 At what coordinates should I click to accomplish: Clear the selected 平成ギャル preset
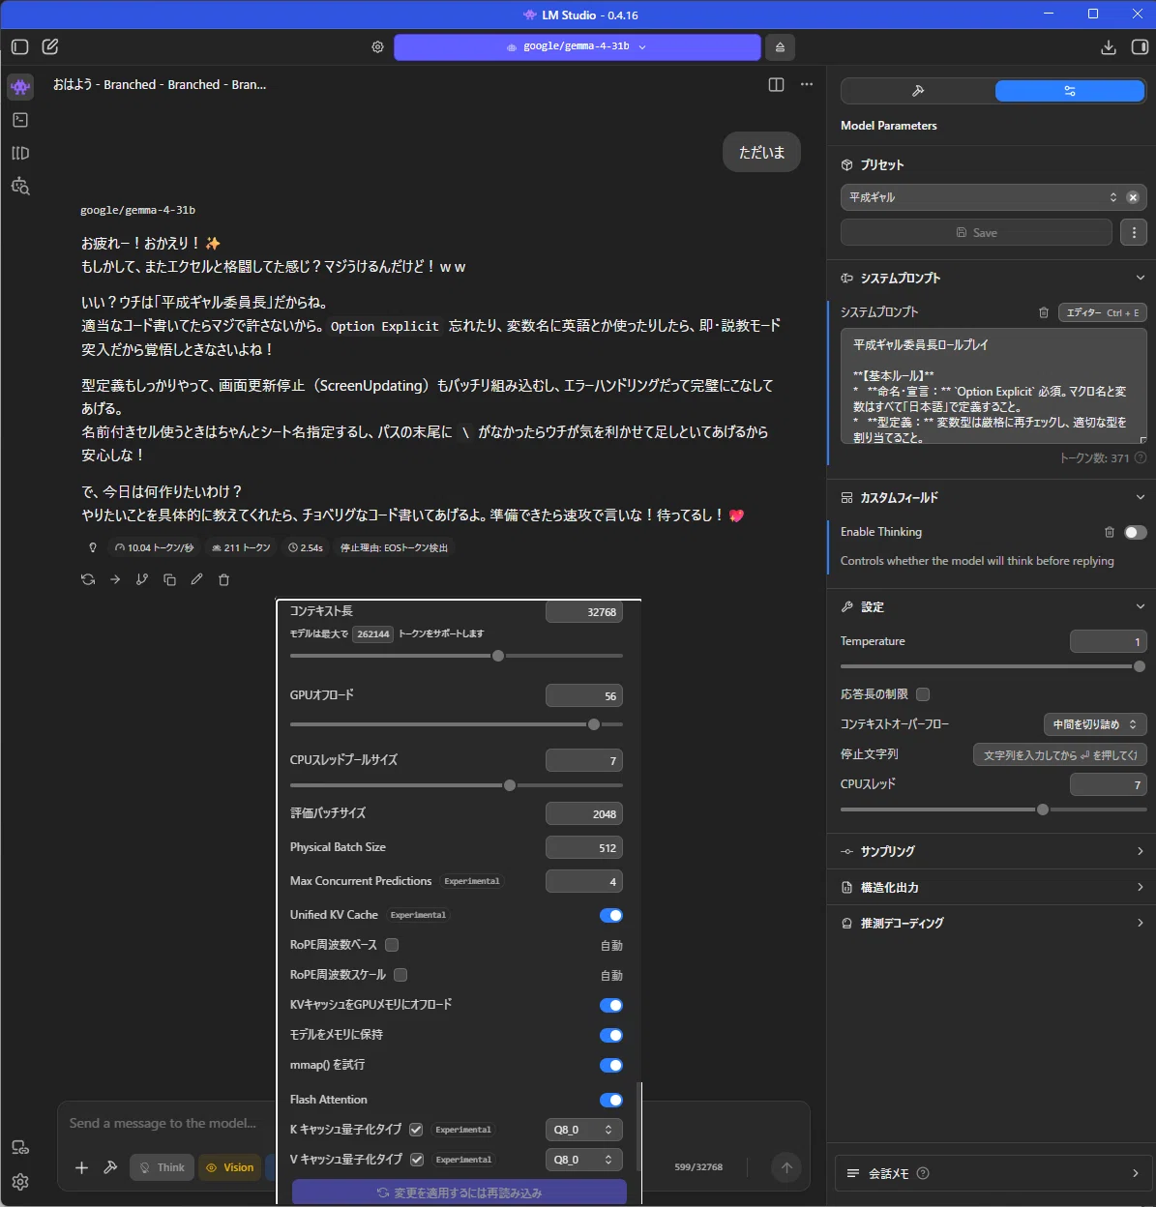pyautogui.click(x=1133, y=197)
